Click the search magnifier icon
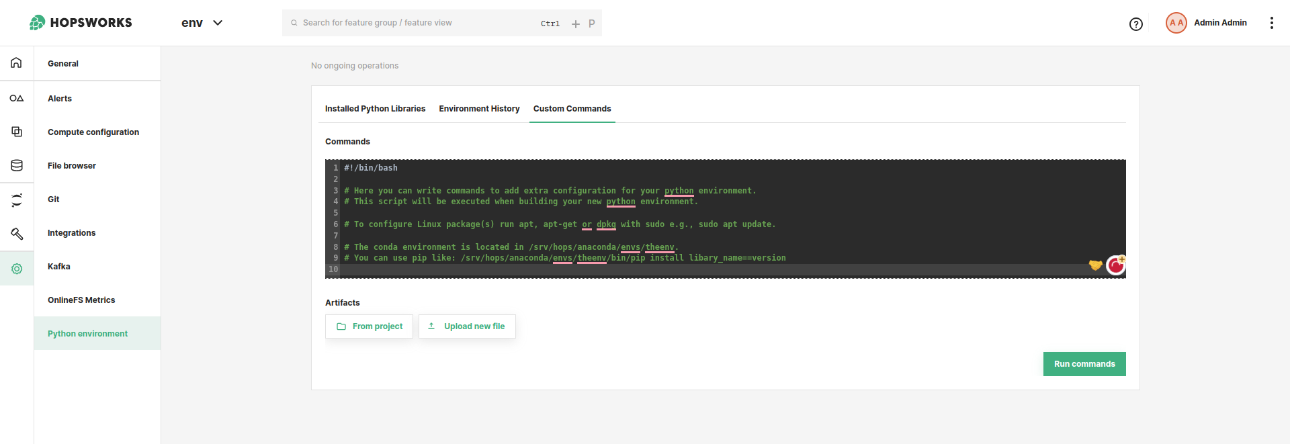Screen dimensions: 1290x444 (294, 23)
